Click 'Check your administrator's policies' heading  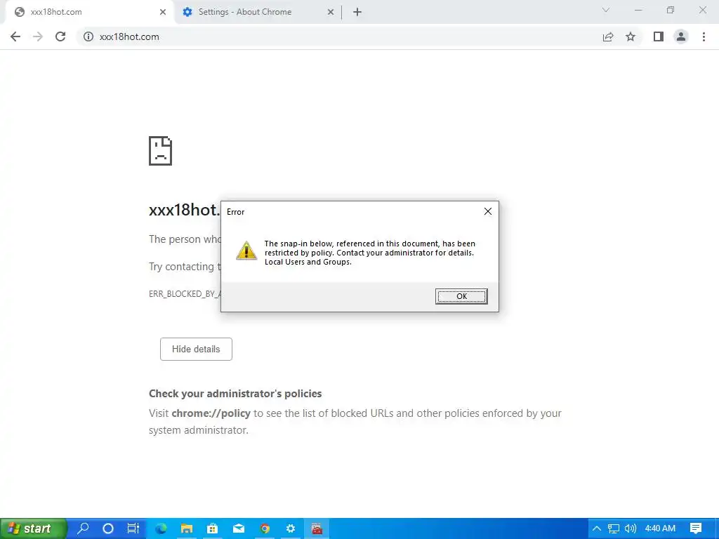point(235,394)
